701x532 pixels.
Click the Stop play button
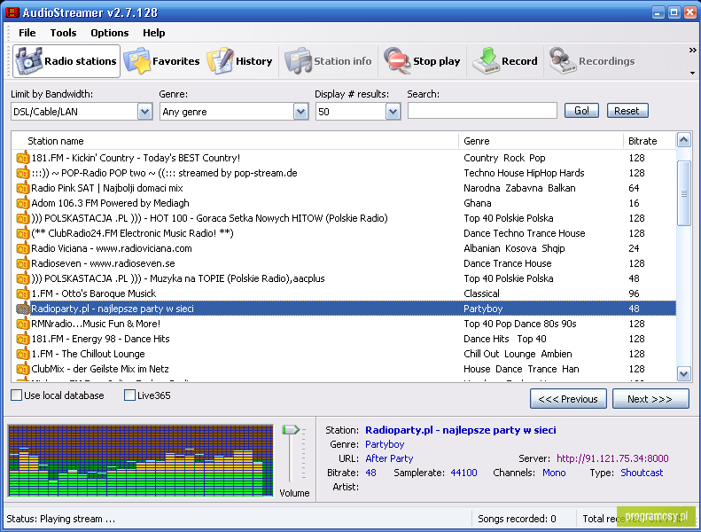pos(423,61)
